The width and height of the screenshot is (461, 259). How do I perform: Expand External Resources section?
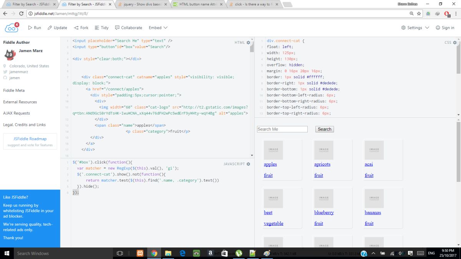coord(20,102)
